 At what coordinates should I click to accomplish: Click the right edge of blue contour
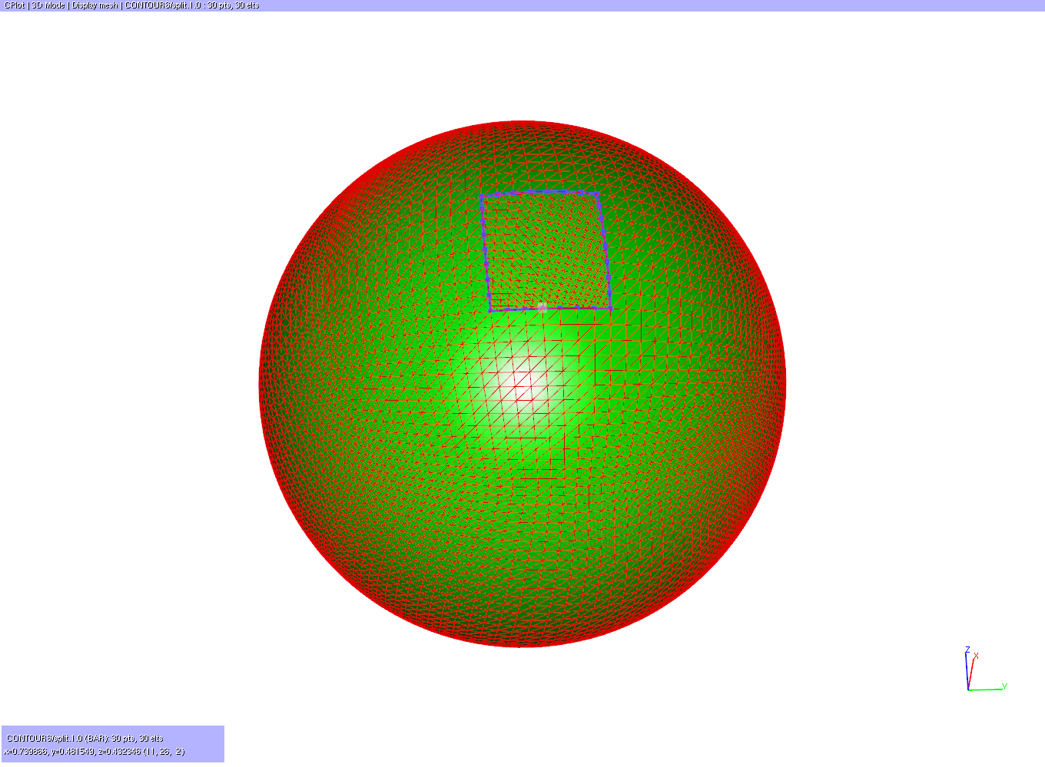click(604, 250)
